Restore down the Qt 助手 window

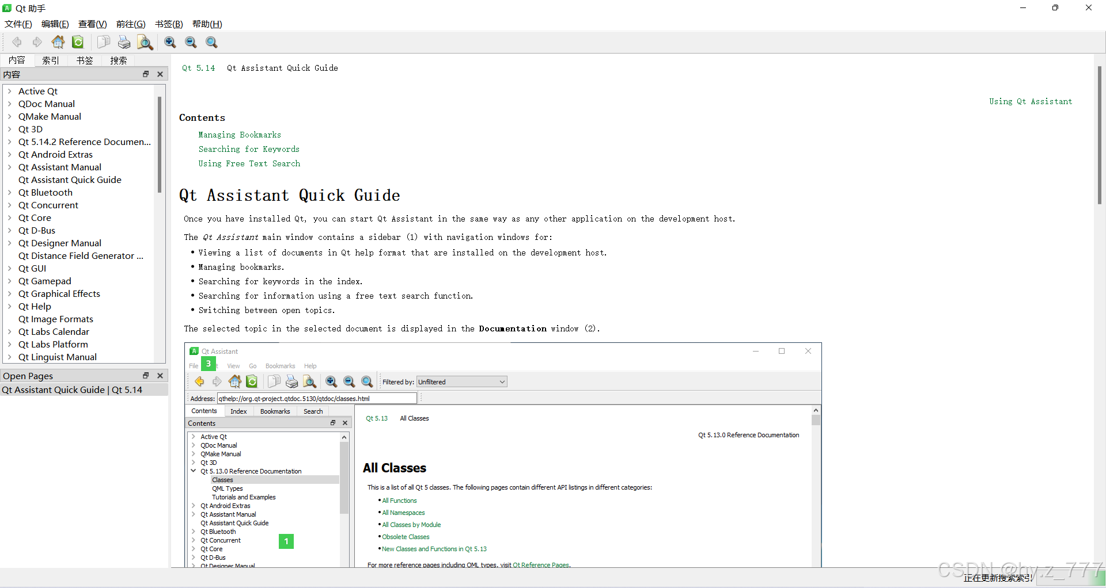(x=1055, y=7)
